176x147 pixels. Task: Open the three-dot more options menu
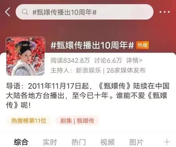click(x=164, y=12)
